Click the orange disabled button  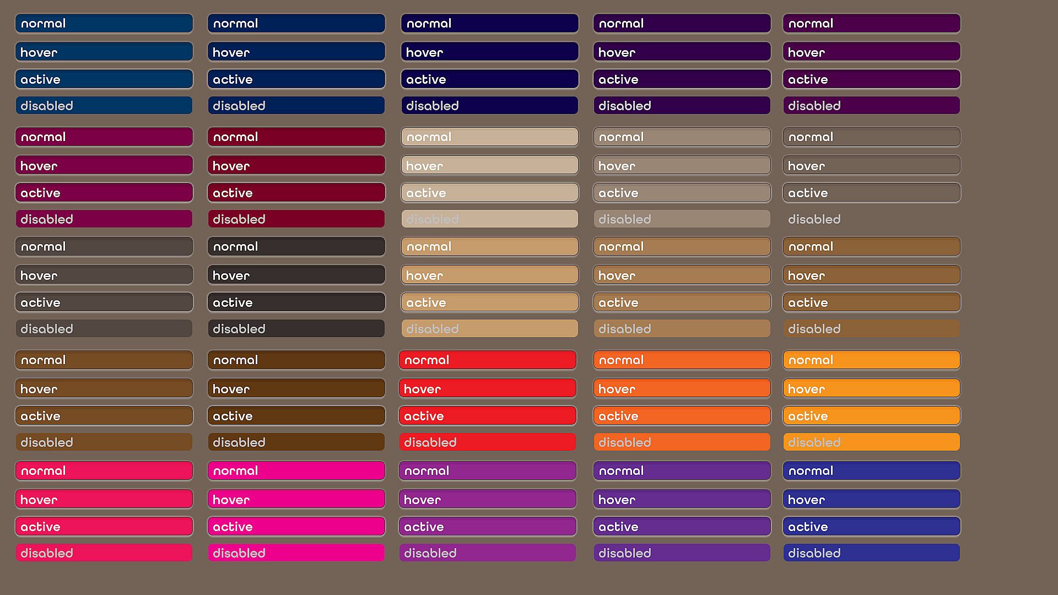[x=682, y=442]
